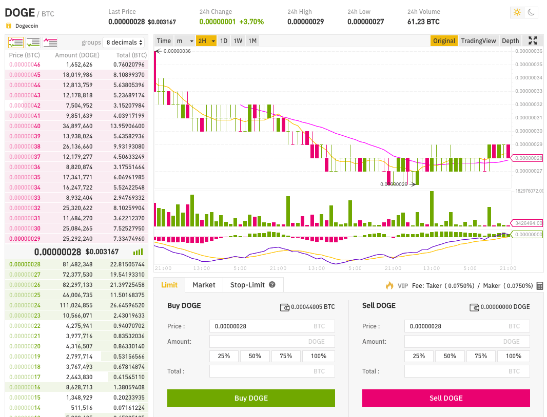Viewport: 547px width, 417px height.
Task: Click the Buy DOGE button
Action: (x=251, y=398)
